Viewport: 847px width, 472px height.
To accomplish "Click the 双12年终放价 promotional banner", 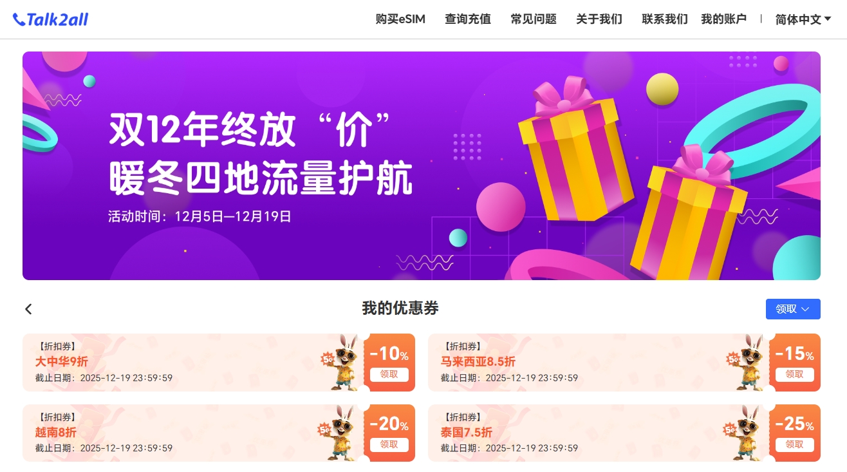I will coord(422,165).
